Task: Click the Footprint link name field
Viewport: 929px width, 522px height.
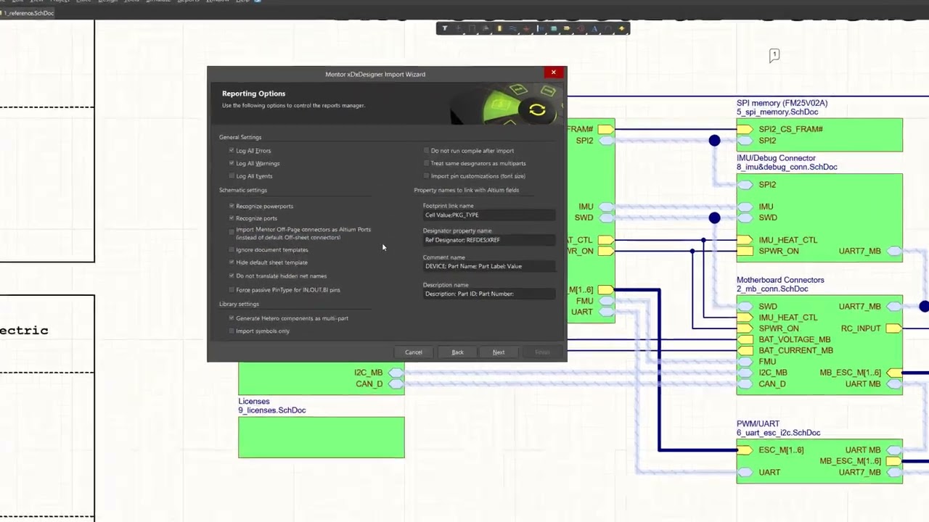Action: click(488, 215)
